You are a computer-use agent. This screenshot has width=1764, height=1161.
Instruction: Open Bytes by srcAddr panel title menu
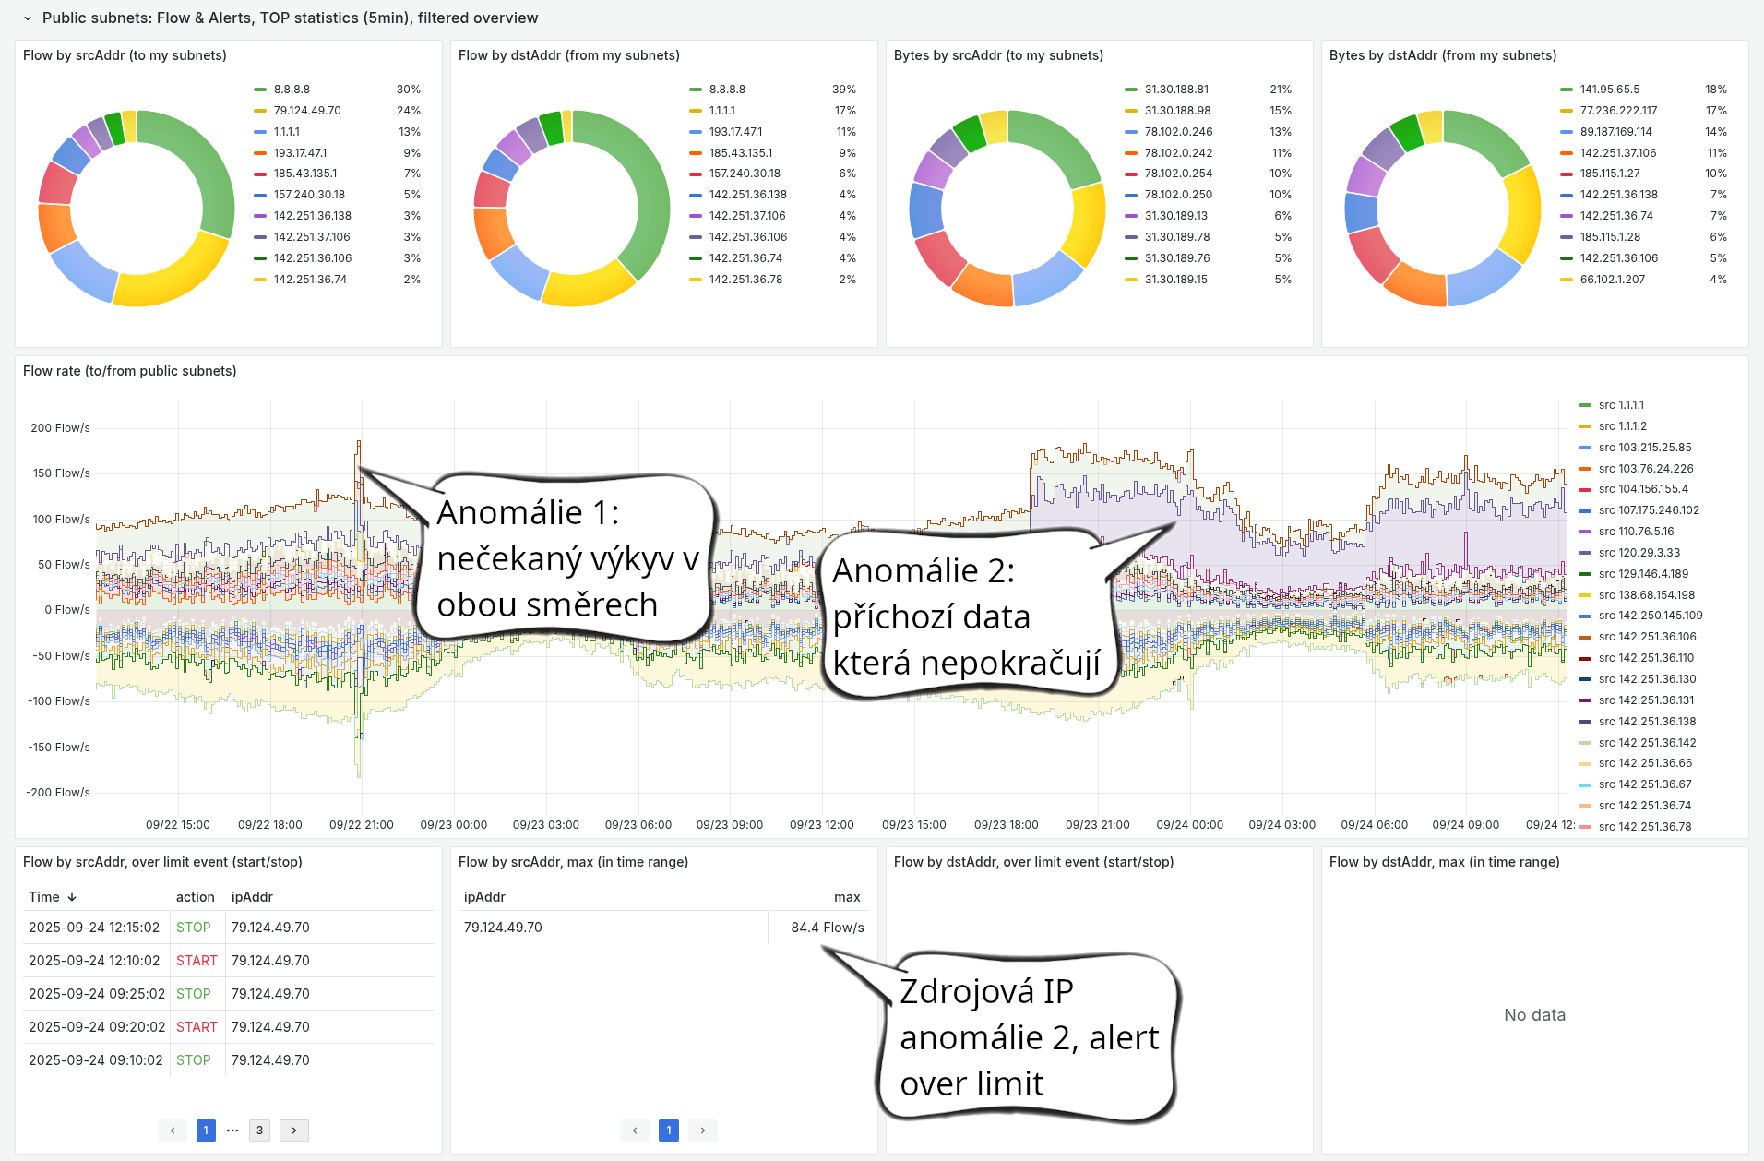(997, 55)
